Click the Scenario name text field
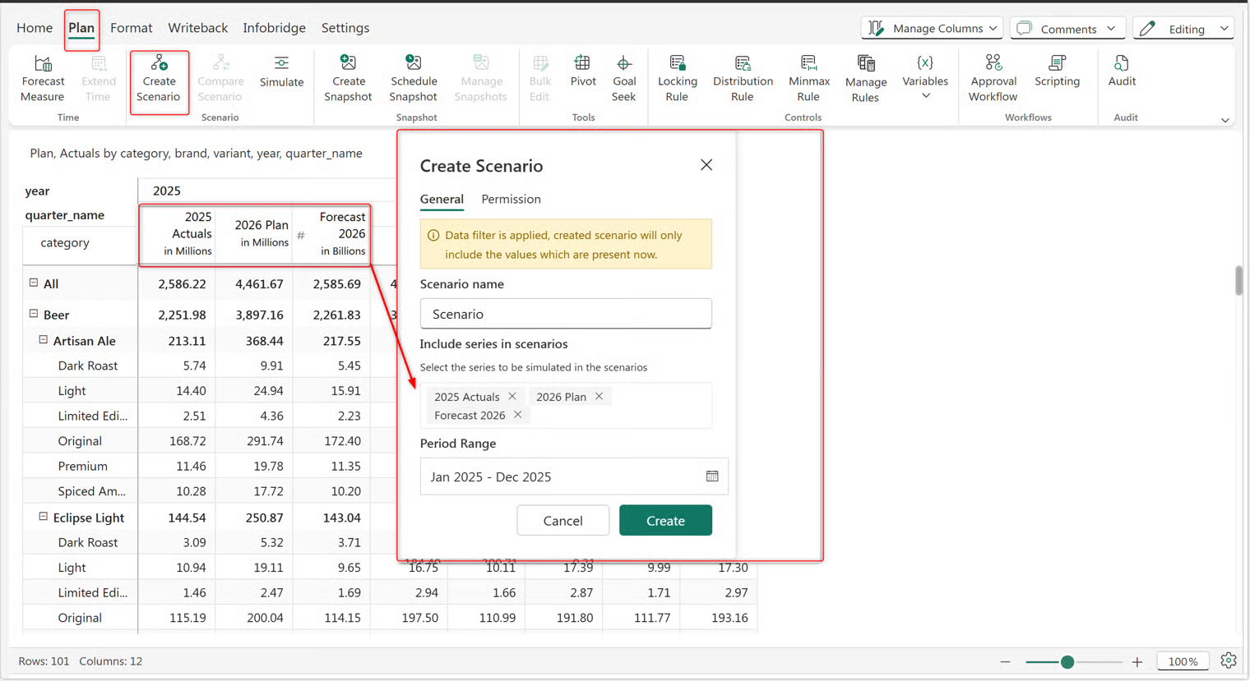 tap(566, 314)
